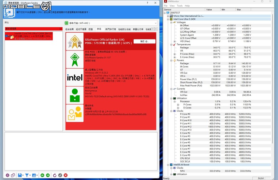Click the purple refresh icon

point(55,175)
